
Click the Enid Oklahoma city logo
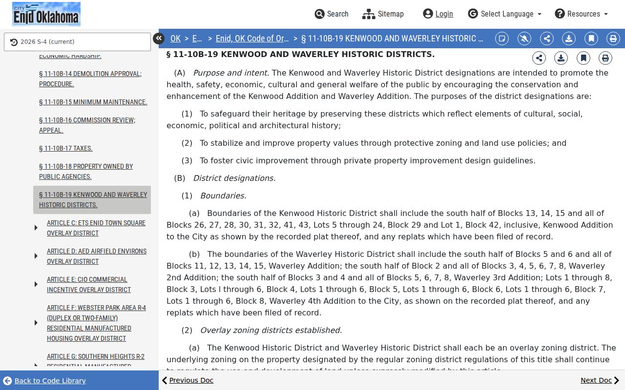click(x=46, y=14)
